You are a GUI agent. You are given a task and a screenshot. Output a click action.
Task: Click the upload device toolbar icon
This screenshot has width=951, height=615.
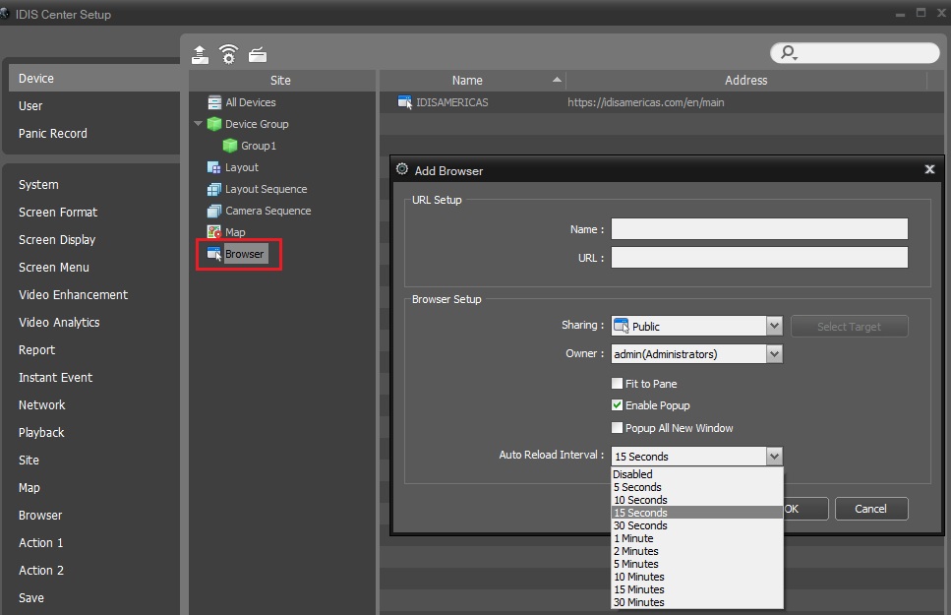pyautogui.click(x=201, y=55)
